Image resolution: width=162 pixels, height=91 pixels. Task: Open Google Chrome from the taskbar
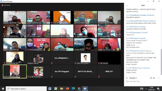coord(79,89)
